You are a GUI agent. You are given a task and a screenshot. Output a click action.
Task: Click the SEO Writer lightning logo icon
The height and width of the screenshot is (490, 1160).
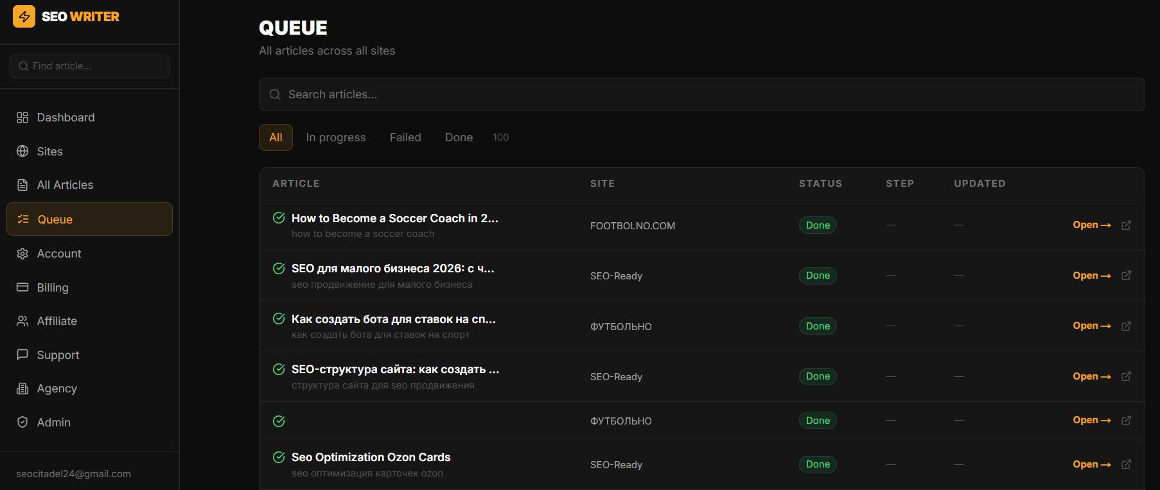(24, 16)
